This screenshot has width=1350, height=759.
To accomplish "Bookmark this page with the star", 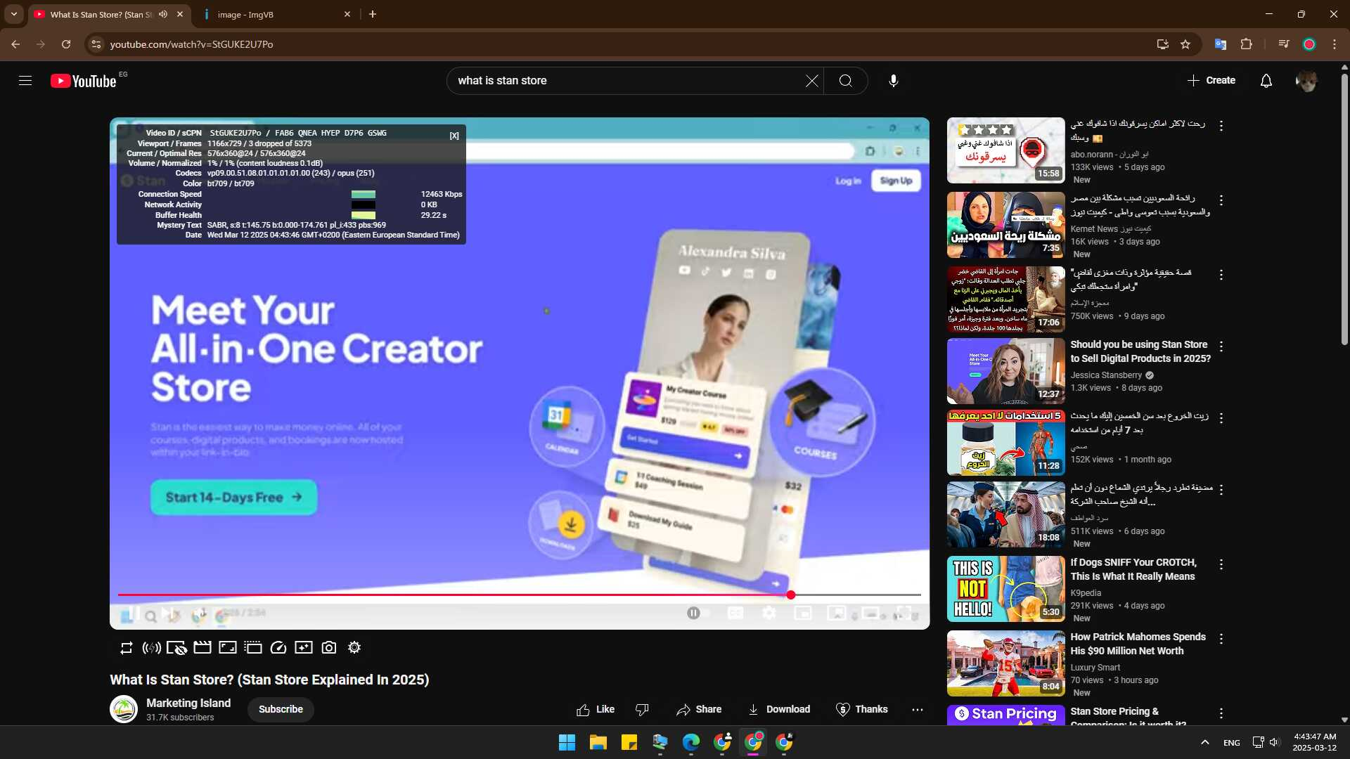I will [x=1185, y=44].
